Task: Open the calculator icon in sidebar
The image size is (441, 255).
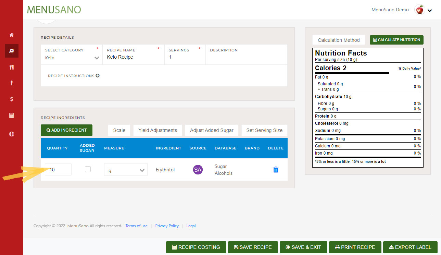Action: 12,116
